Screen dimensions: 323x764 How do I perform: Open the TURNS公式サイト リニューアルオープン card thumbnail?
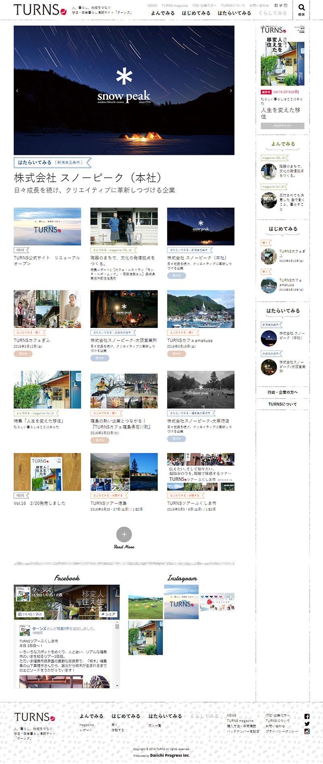tap(47, 226)
